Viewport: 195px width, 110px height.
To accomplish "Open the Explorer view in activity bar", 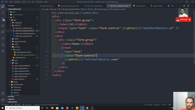I will point(3,6).
